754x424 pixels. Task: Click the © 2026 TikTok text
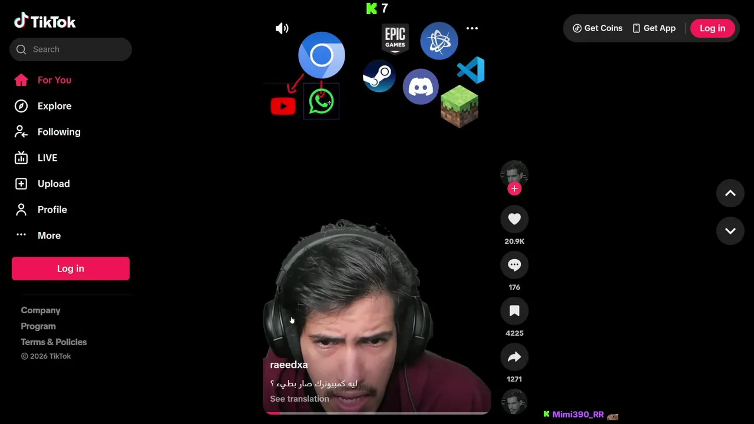click(x=46, y=356)
